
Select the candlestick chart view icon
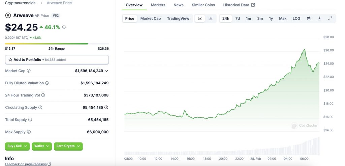(211, 19)
